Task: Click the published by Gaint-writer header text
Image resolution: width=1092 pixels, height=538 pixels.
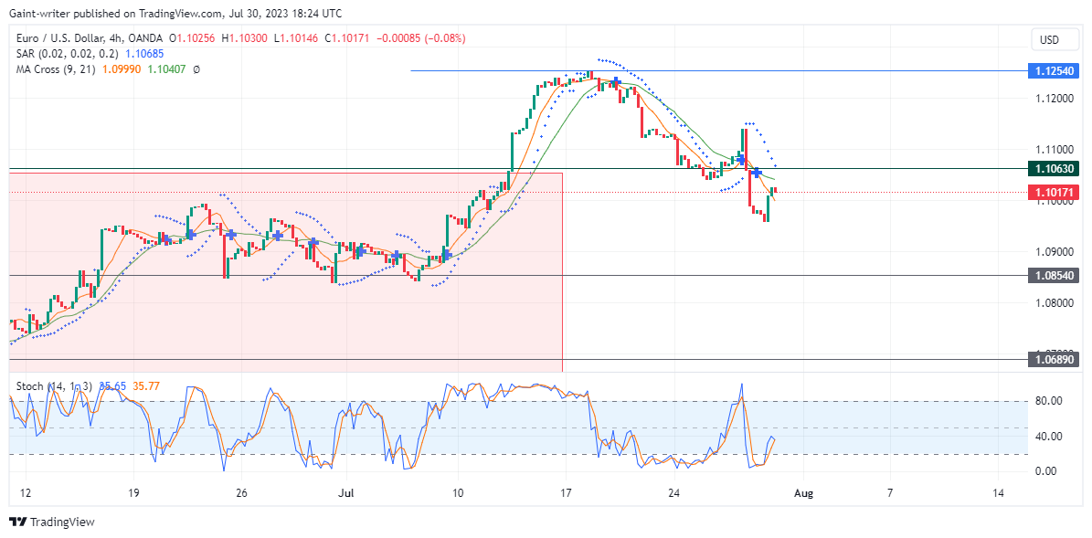Action: tap(176, 13)
